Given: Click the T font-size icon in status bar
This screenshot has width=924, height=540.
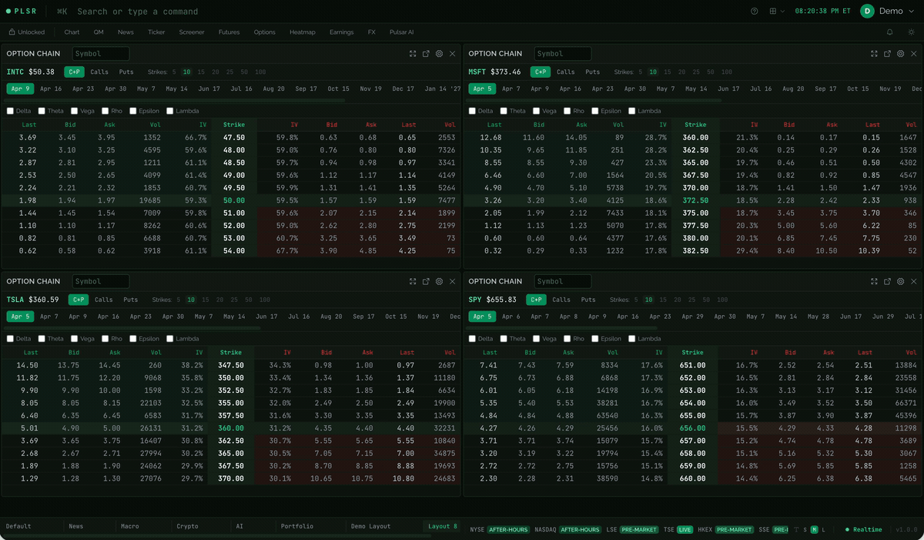Looking at the screenshot, I should click(x=795, y=529).
